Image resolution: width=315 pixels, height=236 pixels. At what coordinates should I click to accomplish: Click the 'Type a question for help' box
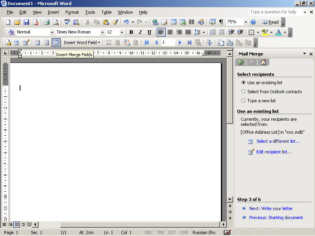[x=276, y=12]
